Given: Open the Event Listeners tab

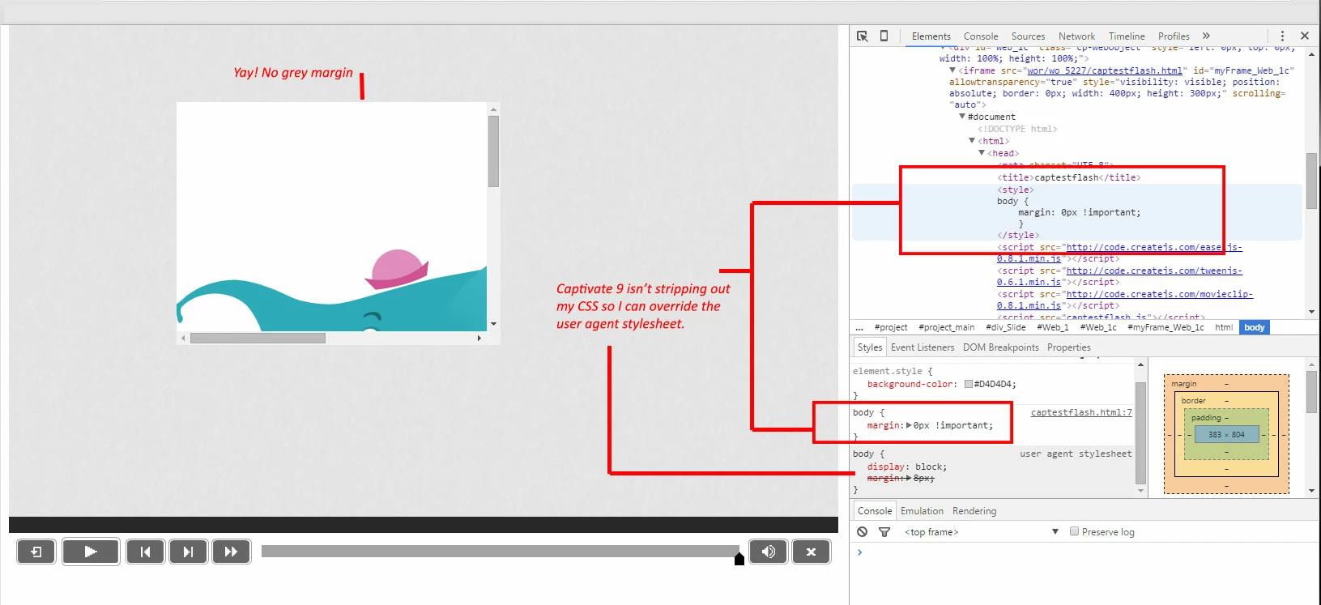Looking at the screenshot, I should [x=923, y=347].
